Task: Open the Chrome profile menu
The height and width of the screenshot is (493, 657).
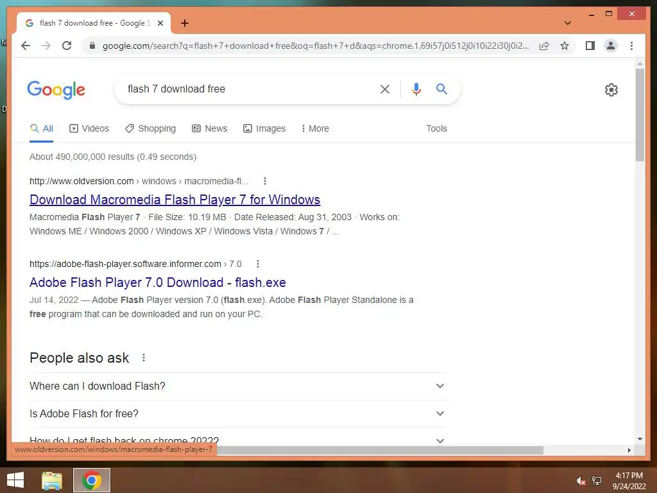Action: (x=611, y=46)
